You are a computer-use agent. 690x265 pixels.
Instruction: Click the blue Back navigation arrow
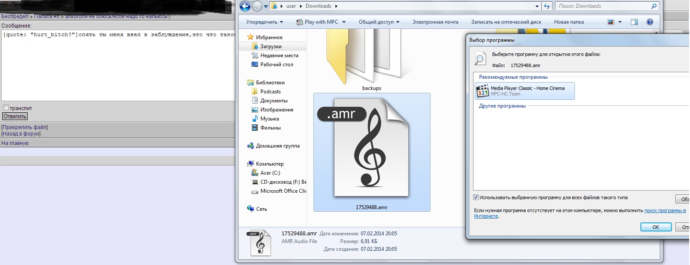click(245, 6)
